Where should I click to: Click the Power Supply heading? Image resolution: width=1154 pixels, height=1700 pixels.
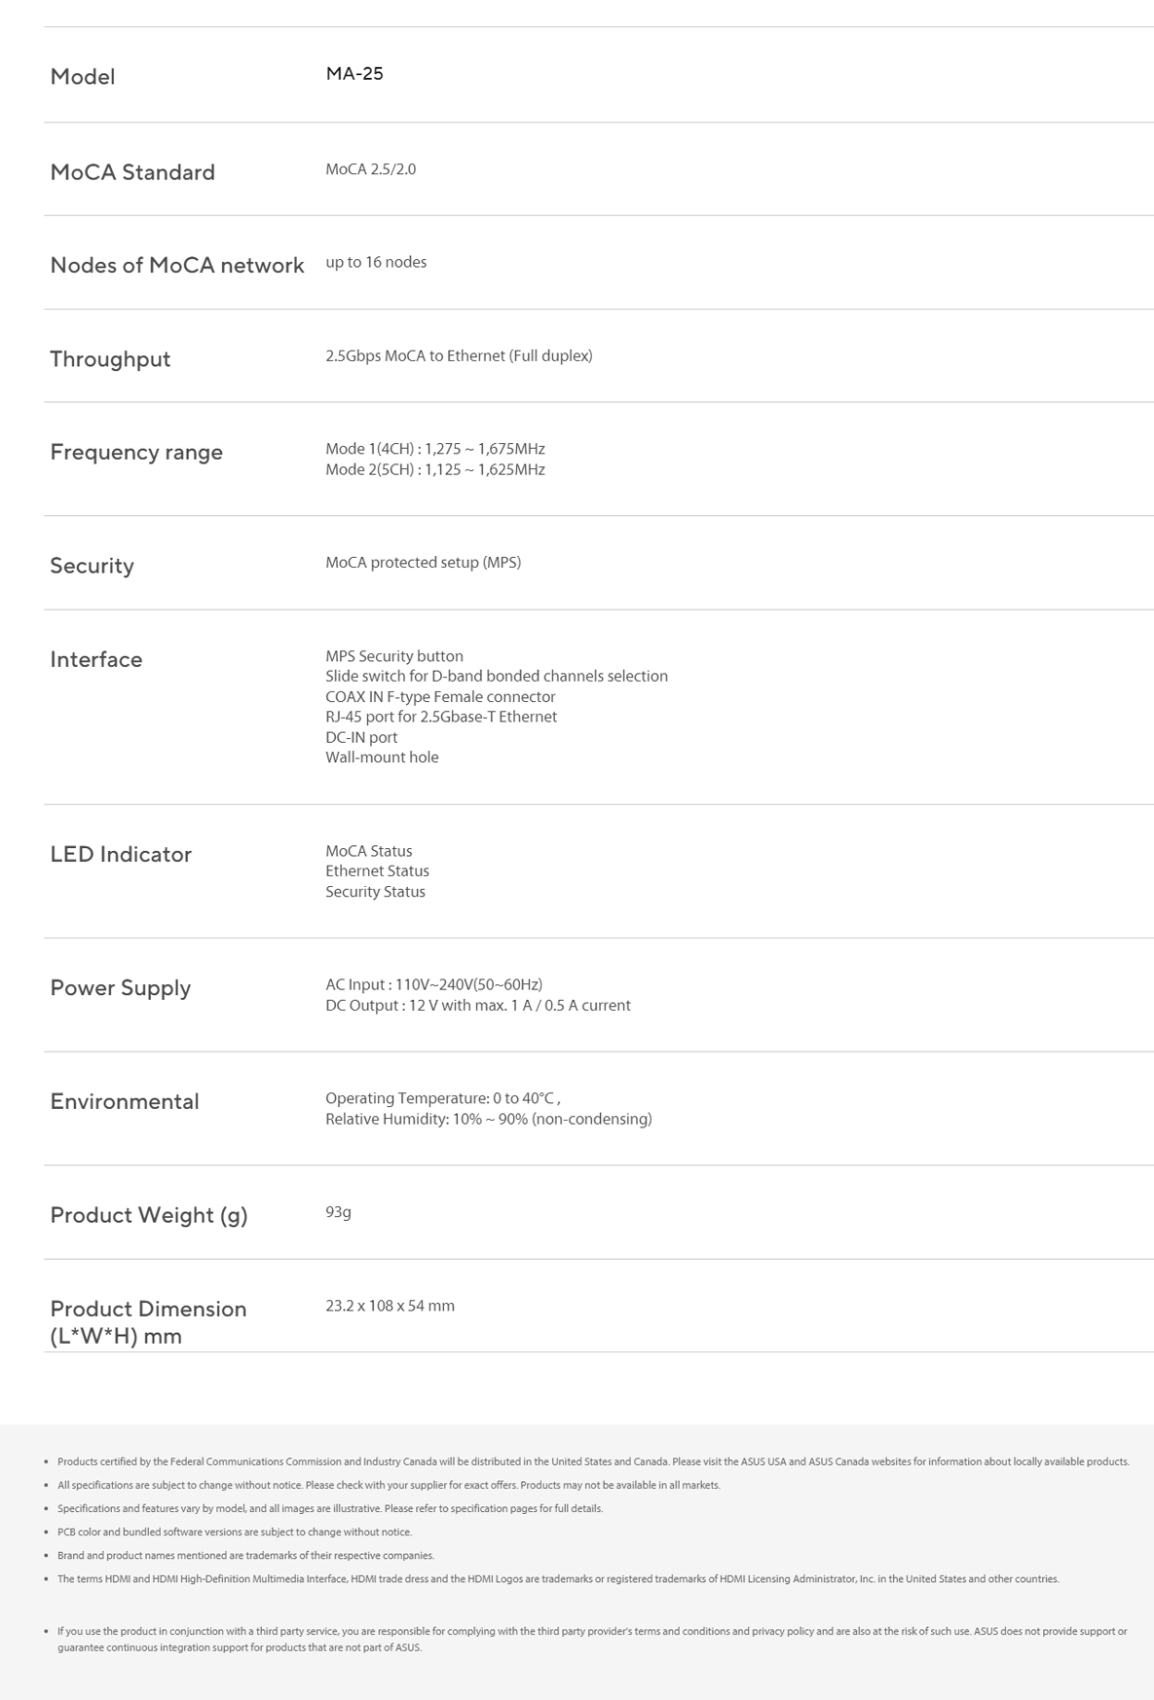tap(121, 988)
